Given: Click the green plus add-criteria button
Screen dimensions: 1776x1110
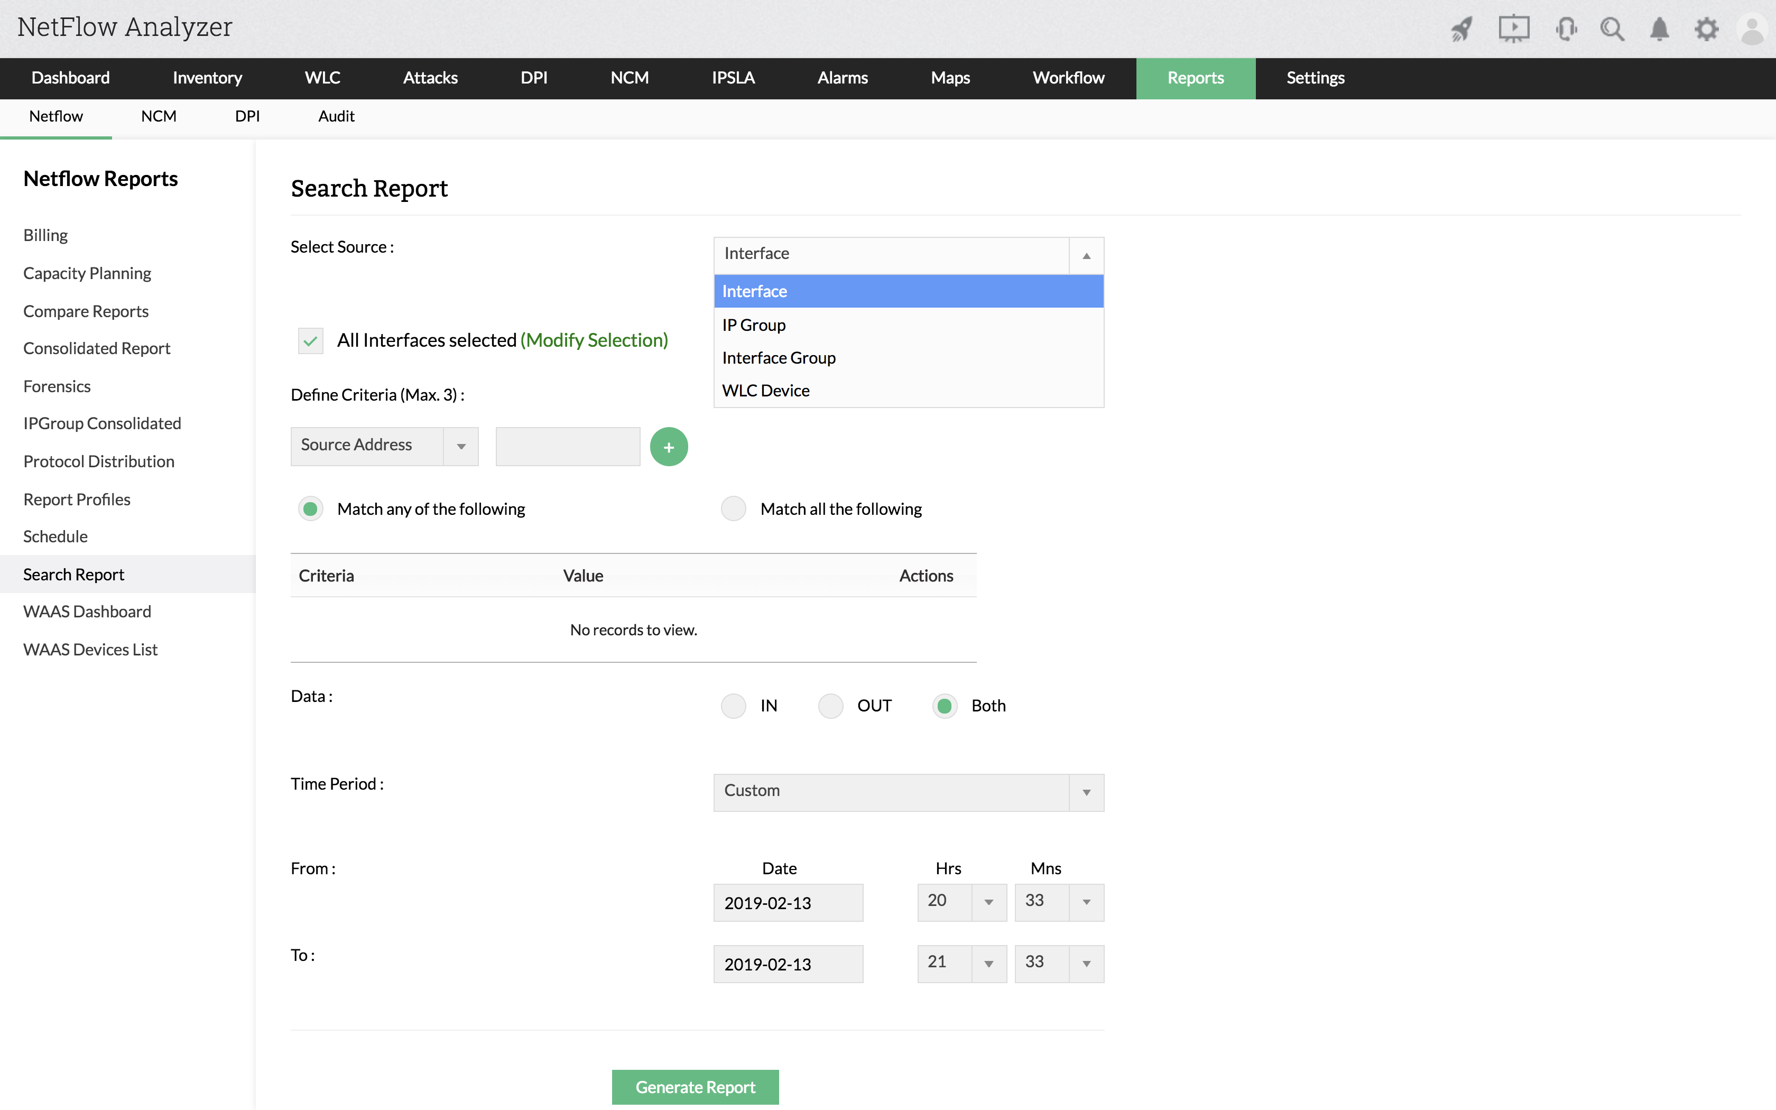Looking at the screenshot, I should point(669,446).
